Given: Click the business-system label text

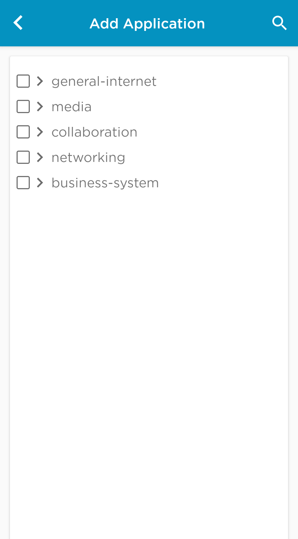Looking at the screenshot, I should [105, 183].
